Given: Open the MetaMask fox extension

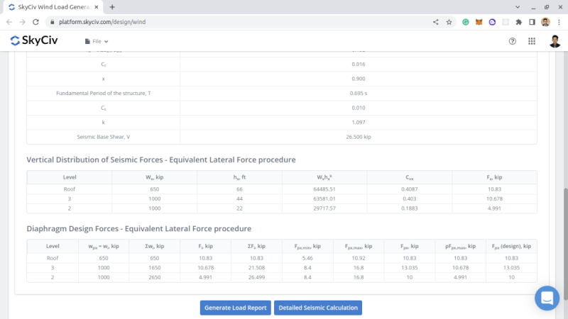Looking at the screenshot, I should pos(479,22).
